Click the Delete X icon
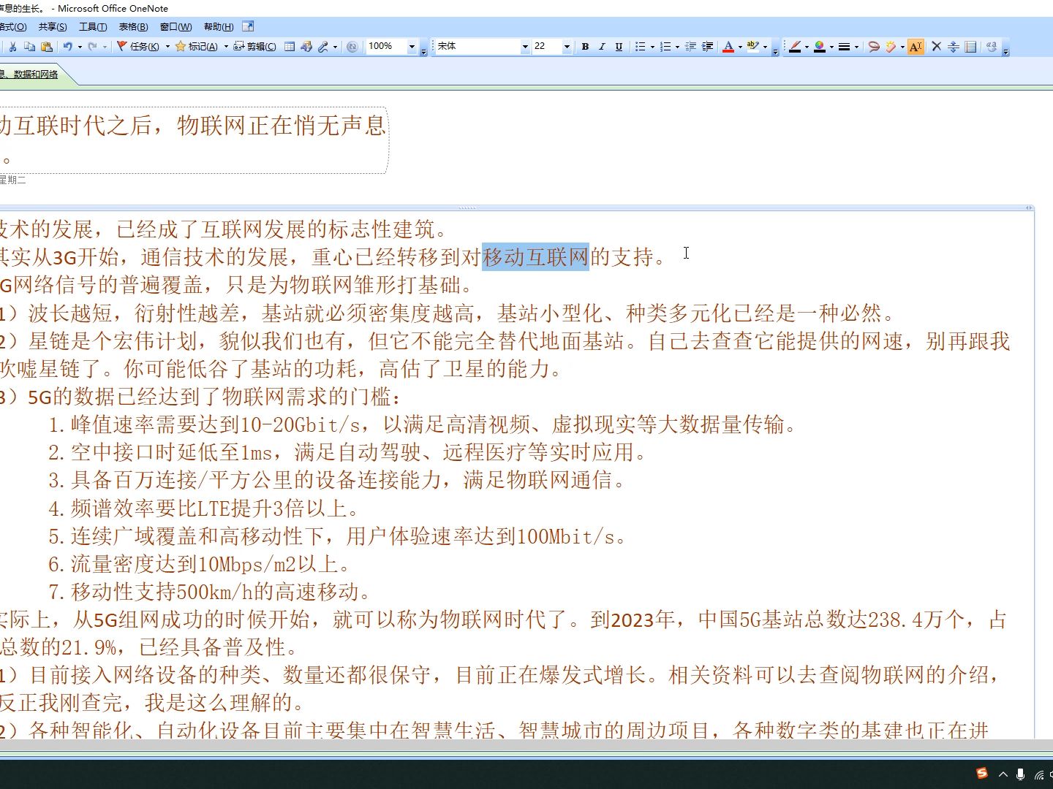This screenshot has height=789, width=1053. point(936,46)
